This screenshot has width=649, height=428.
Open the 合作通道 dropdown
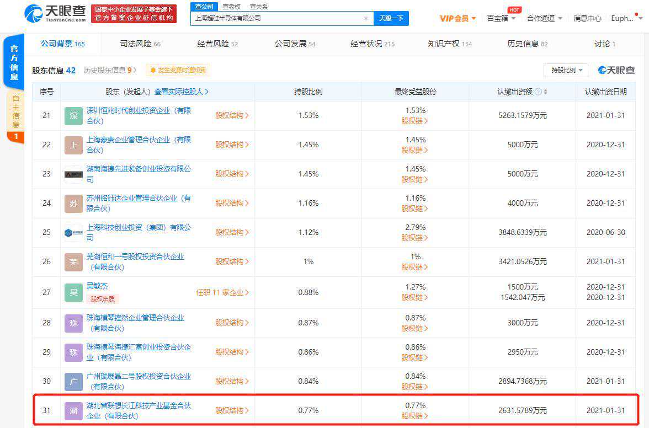[x=544, y=18]
